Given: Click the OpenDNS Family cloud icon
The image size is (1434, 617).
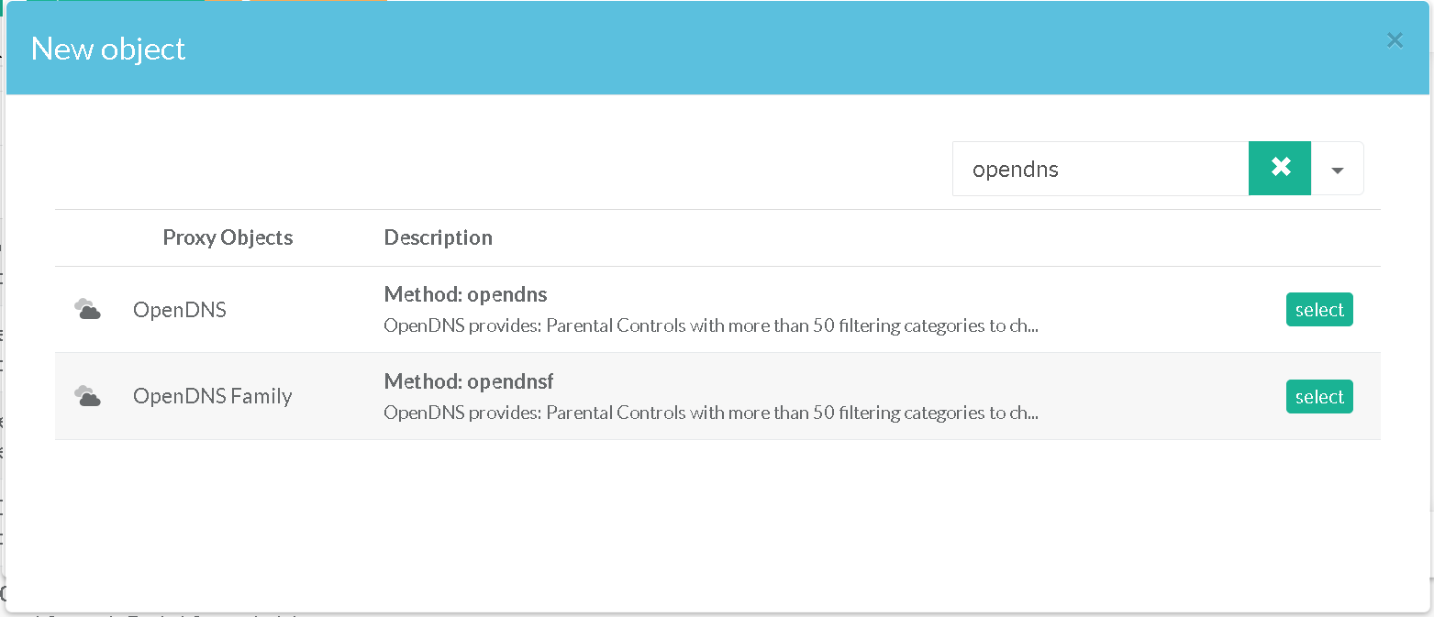Looking at the screenshot, I should tap(87, 396).
